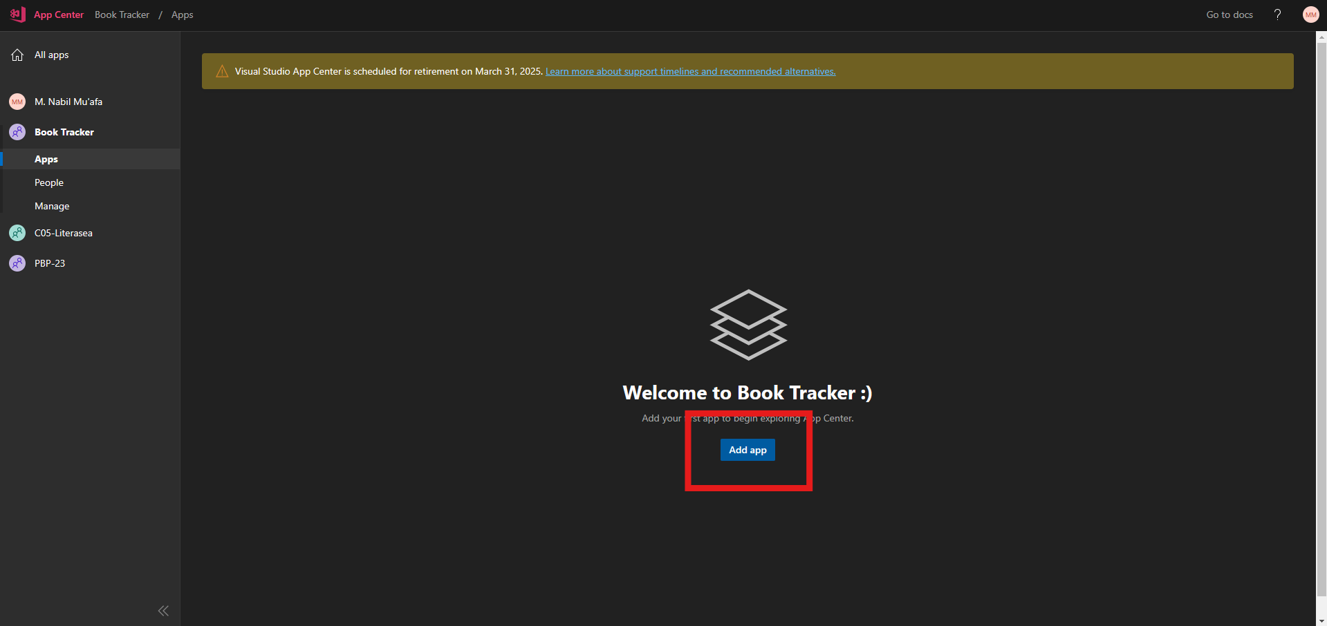Viewport: 1327px width, 626px height.
Task: Open Book Tracker breadcrumb
Action: [x=122, y=15]
